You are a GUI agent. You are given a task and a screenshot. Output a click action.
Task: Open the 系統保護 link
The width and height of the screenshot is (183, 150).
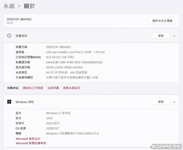pos(53,88)
